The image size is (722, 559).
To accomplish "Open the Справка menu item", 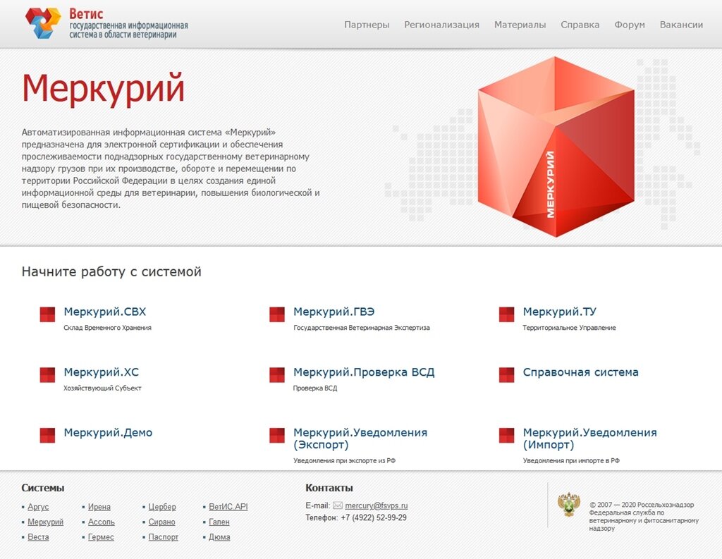I will pyautogui.click(x=580, y=25).
